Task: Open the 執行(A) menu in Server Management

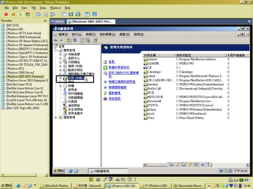Action: [x=77, y=34]
